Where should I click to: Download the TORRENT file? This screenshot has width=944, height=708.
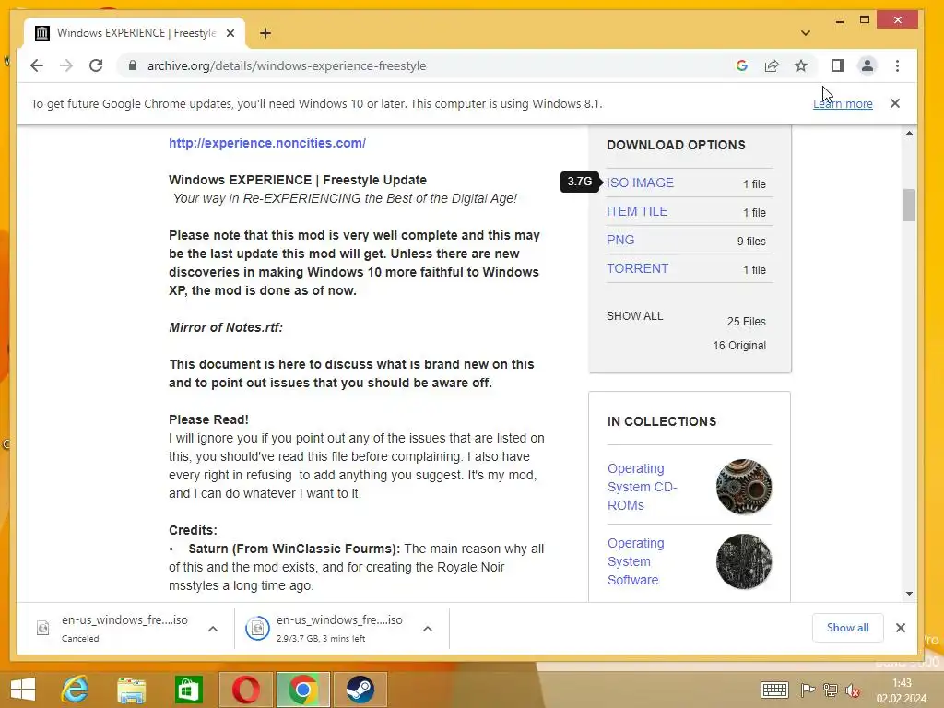[x=638, y=268]
